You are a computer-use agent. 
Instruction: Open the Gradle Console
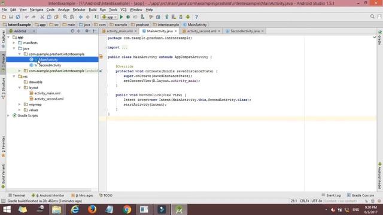[360, 195]
